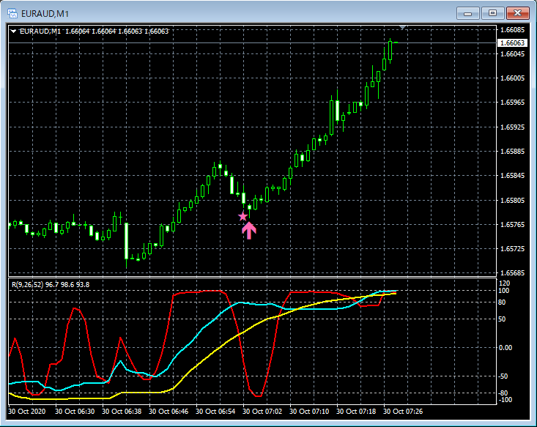Click the time label 30 Oct 2020
Image resolution: width=537 pixels, height=427 pixels.
(x=26, y=411)
